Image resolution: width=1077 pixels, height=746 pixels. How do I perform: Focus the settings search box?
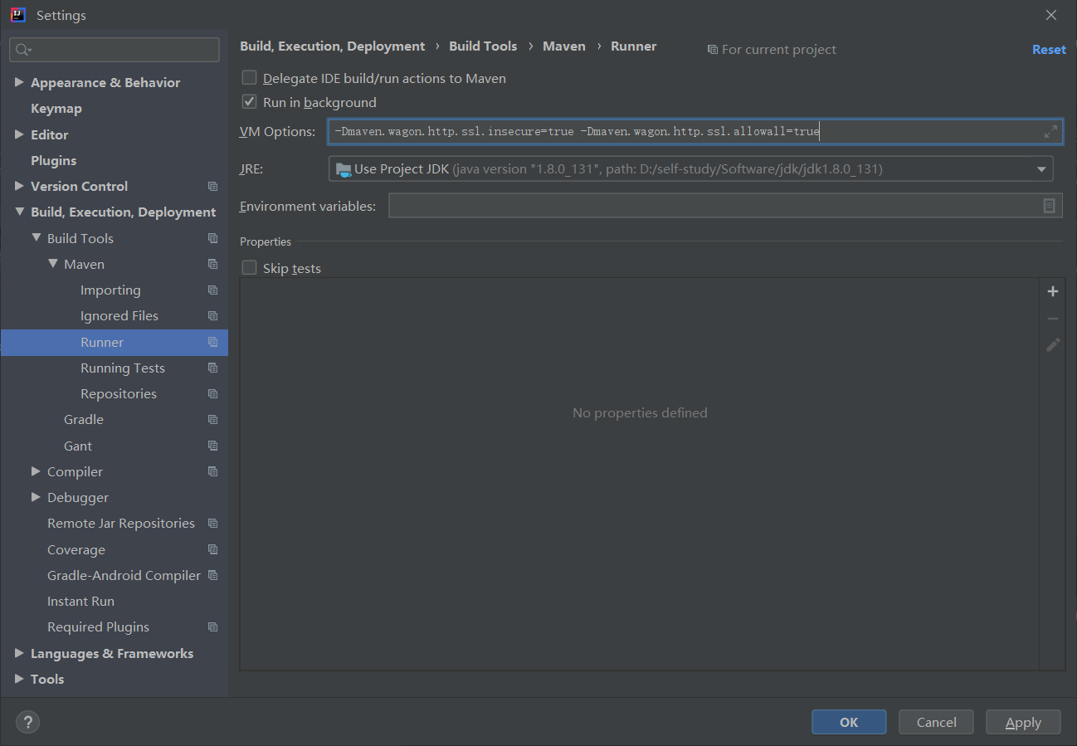tap(115, 50)
